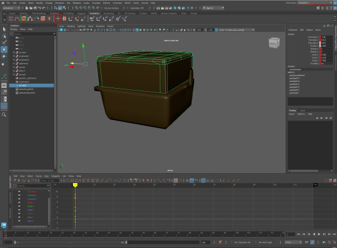Open the No Character Set dropdown
337x248 pixels.
(242, 242)
